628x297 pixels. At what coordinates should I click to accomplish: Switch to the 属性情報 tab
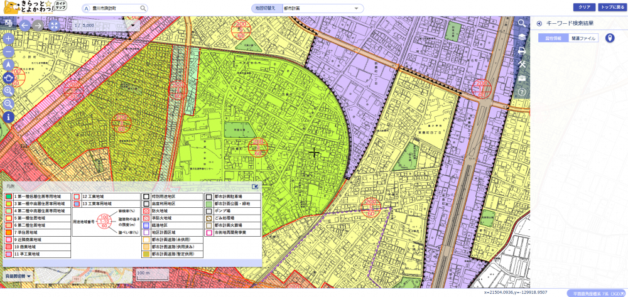(553, 38)
